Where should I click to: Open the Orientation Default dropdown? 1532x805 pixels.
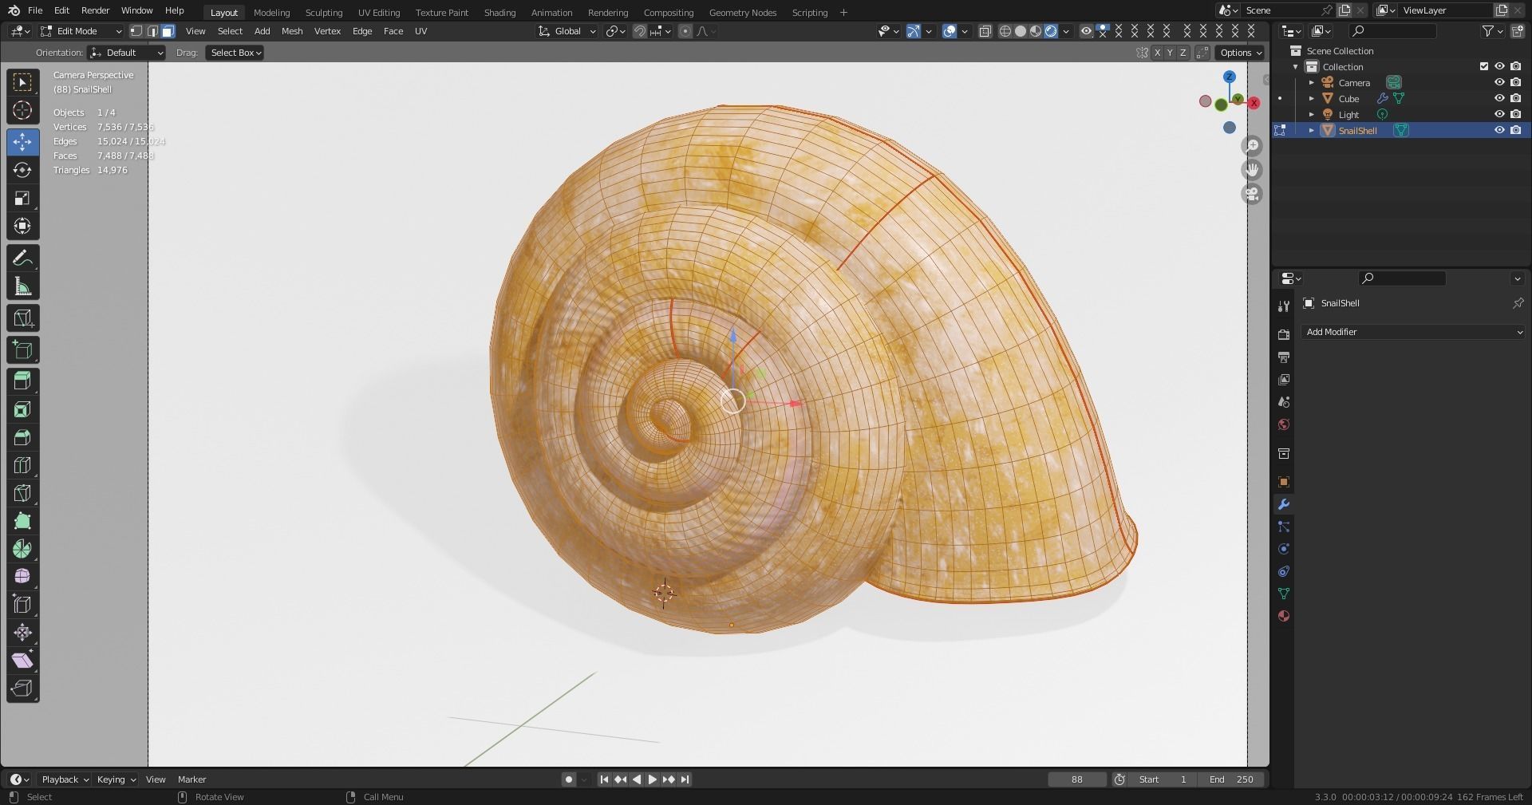click(127, 53)
